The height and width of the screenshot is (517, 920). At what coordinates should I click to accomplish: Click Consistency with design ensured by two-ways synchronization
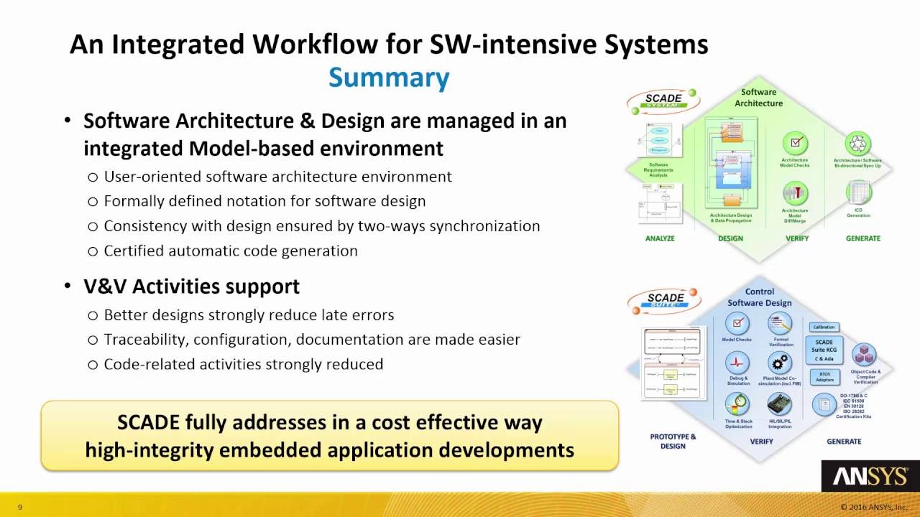[322, 226]
